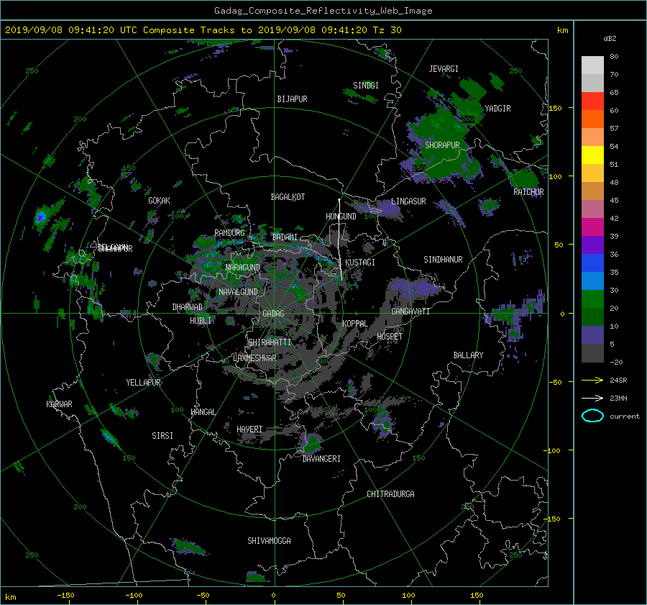Click the RAMDURG city label
This screenshot has height=605, width=647.
(x=229, y=233)
